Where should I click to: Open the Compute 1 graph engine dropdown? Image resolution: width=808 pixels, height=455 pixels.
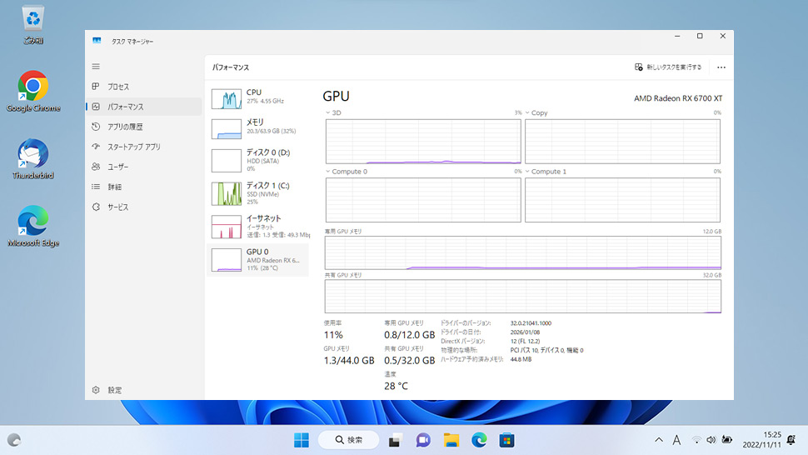pyautogui.click(x=527, y=172)
